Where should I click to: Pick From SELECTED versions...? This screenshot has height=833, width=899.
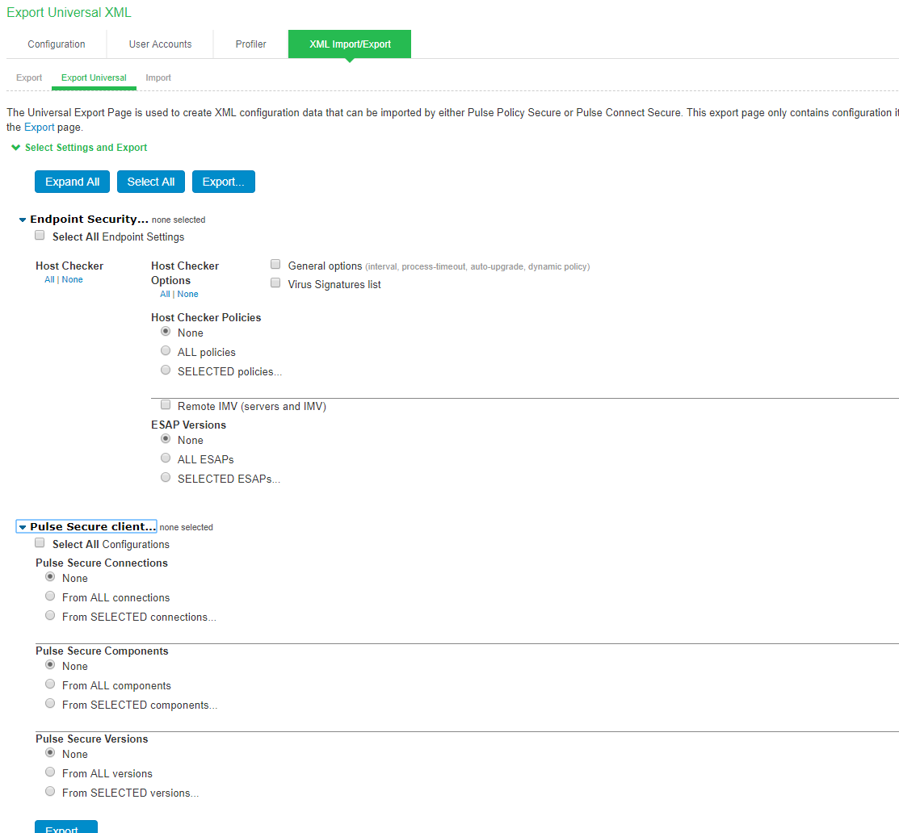pos(50,791)
